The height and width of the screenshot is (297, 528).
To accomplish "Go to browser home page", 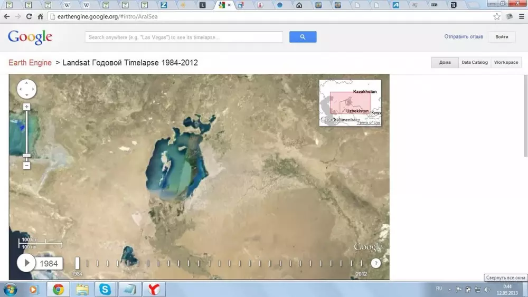I will tap(40, 16).
